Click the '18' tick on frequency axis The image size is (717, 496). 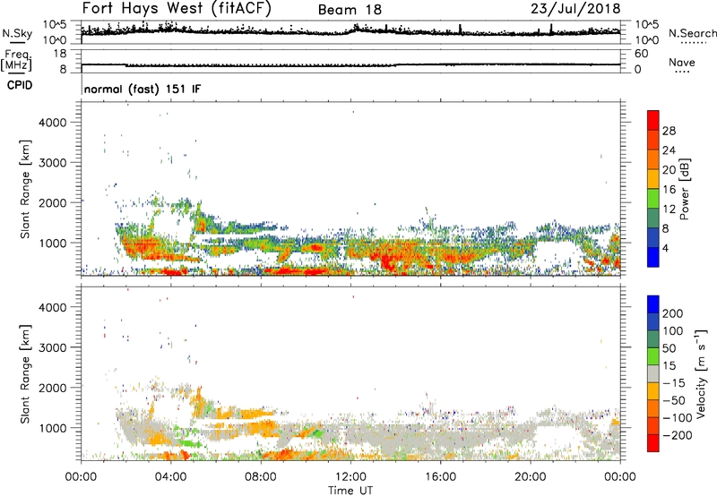coord(60,54)
